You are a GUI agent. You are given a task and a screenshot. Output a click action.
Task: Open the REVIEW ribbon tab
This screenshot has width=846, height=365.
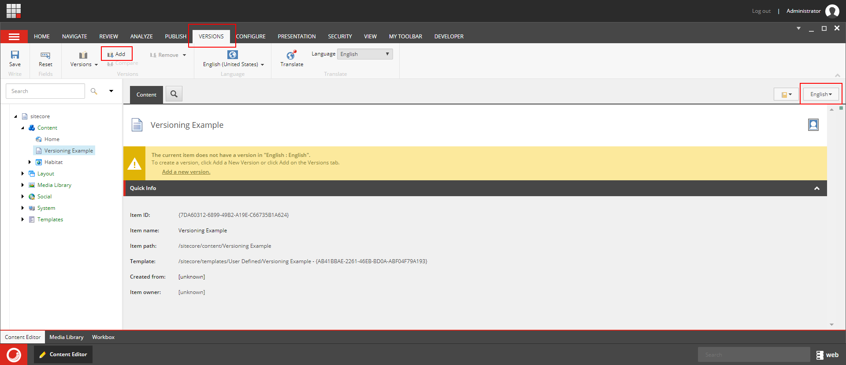coord(109,37)
